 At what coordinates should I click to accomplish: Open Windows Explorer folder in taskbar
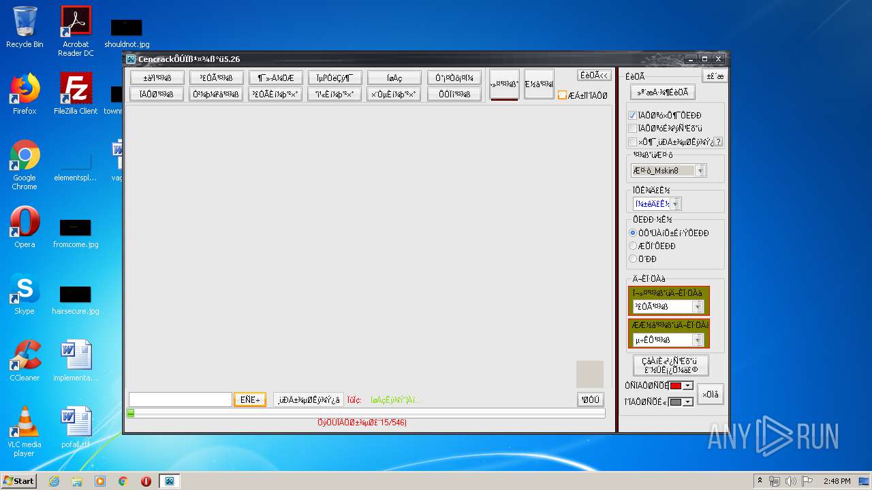click(x=77, y=481)
